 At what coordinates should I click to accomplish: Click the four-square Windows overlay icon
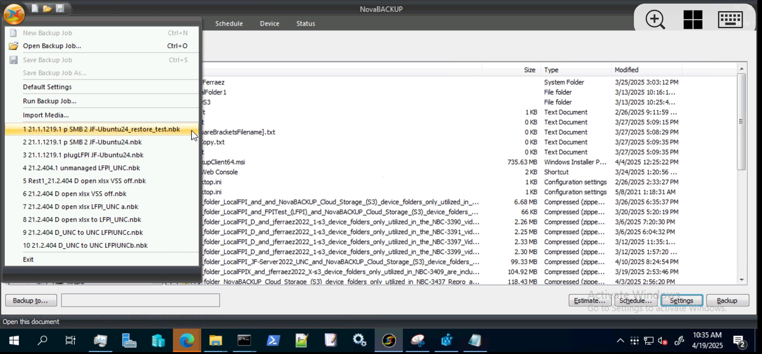click(x=693, y=19)
